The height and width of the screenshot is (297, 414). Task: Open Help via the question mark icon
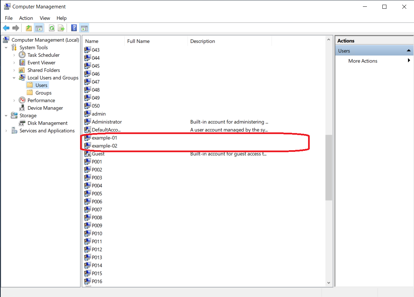point(74,28)
